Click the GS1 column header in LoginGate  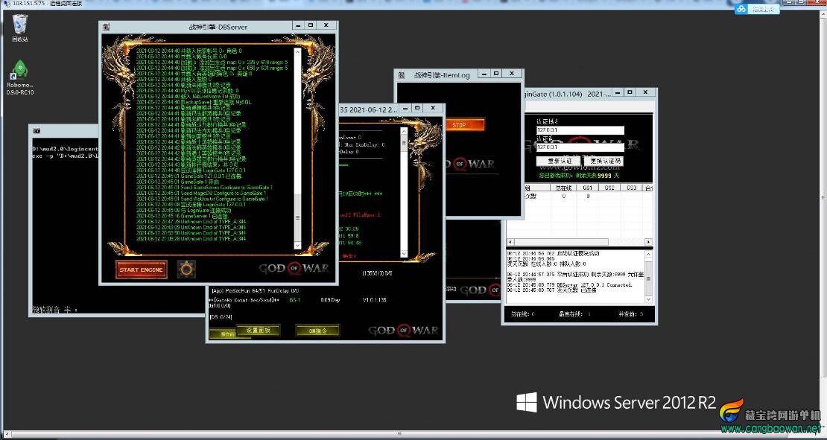[587, 188]
